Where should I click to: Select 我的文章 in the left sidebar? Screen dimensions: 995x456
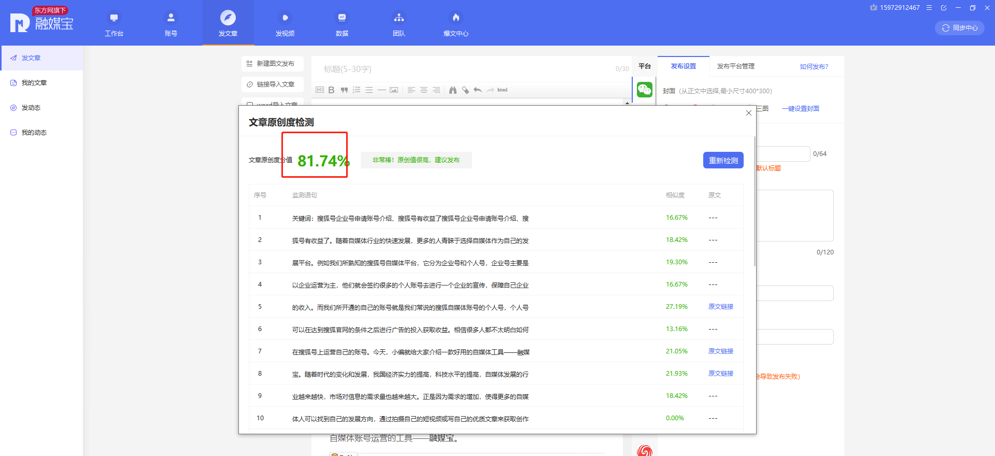(41, 83)
